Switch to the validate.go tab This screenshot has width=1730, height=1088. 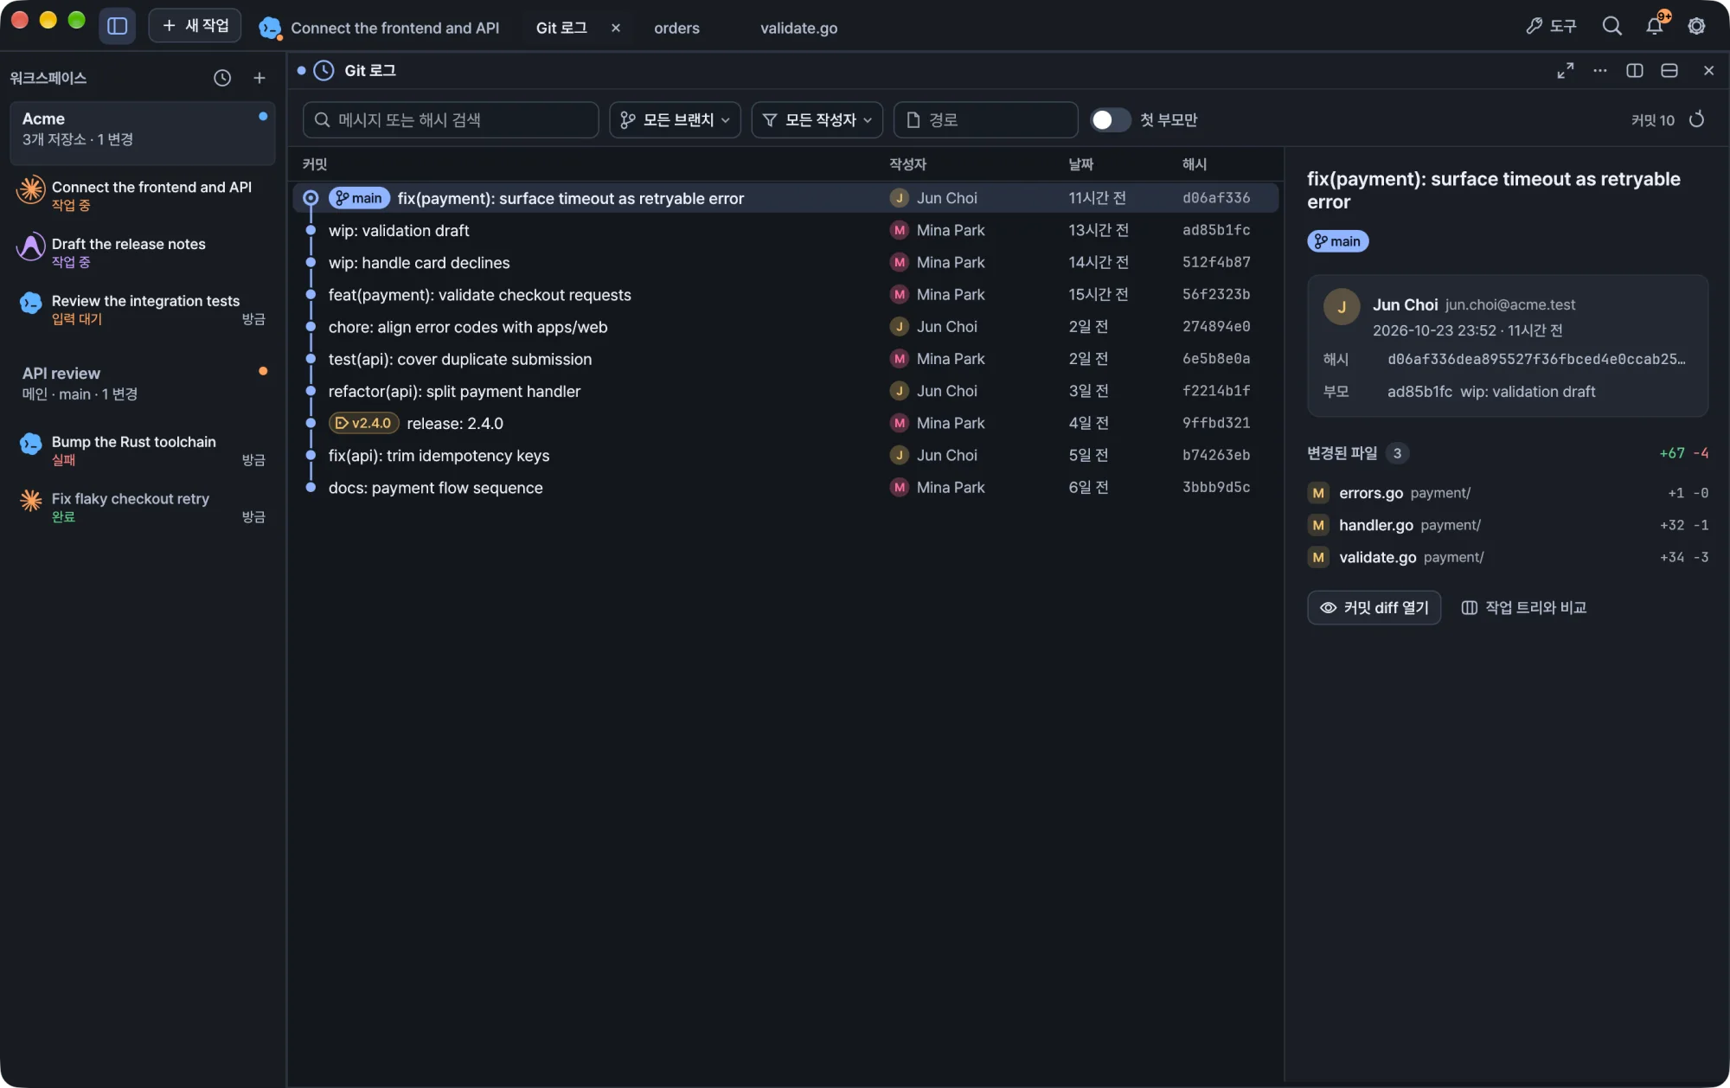tap(798, 28)
